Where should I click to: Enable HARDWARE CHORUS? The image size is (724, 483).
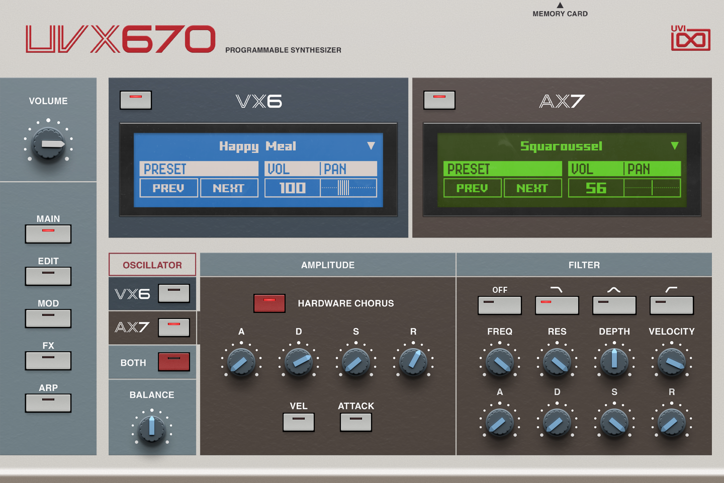(x=269, y=303)
